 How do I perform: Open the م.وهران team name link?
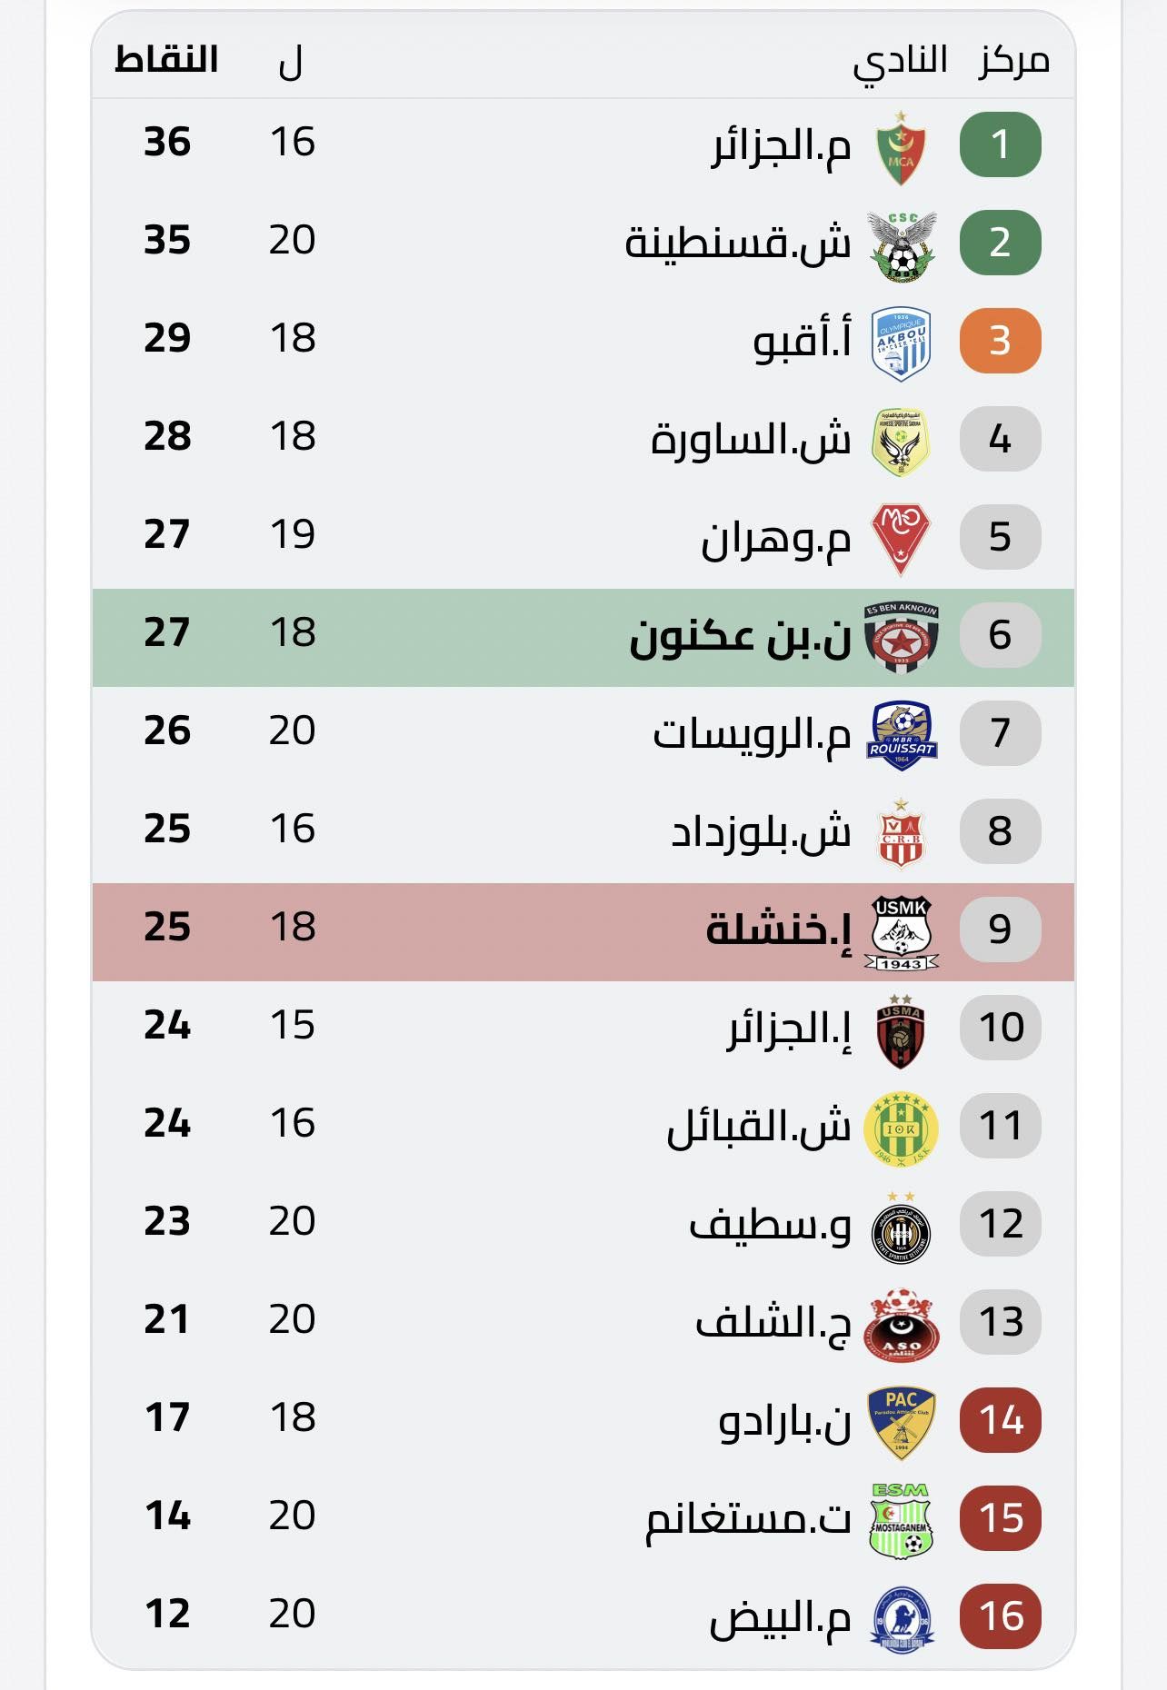point(775,540)
